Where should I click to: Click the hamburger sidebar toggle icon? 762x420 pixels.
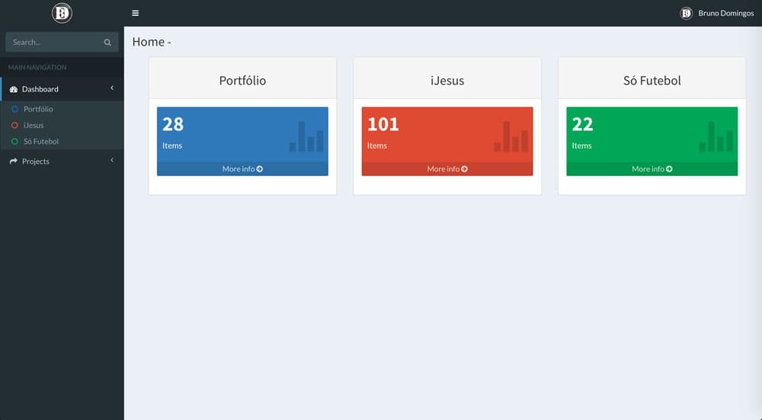[136, 13]
